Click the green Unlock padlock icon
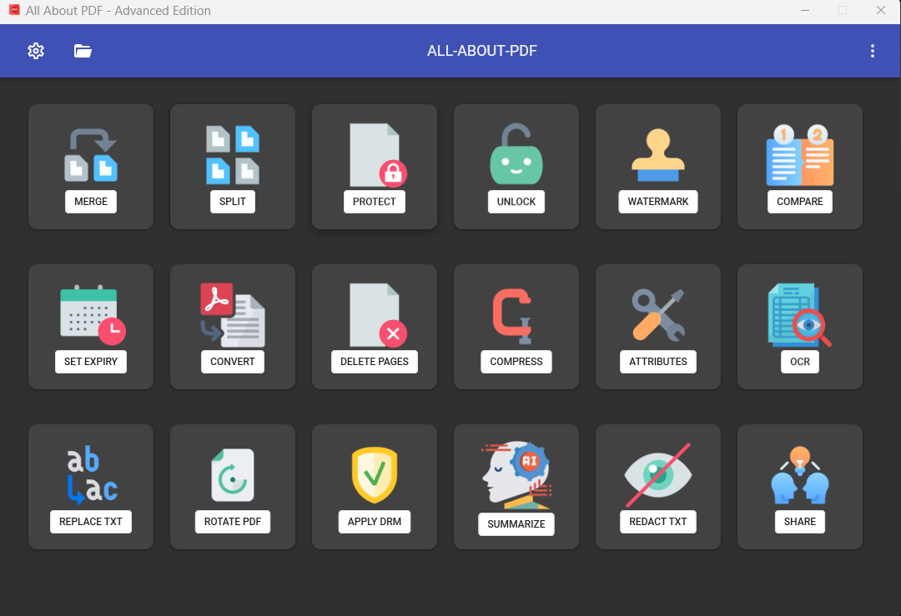This screenshot has width=901, height=616. [516, 154]
